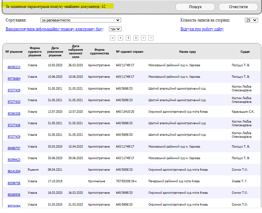Open criminal case decision 85098758
The width and height of the screenshot is (262, 213).
pyautogui.click(x=14, y=183)
